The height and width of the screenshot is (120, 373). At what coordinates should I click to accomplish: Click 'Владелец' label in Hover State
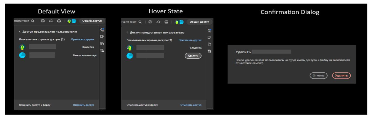(196, 48)
